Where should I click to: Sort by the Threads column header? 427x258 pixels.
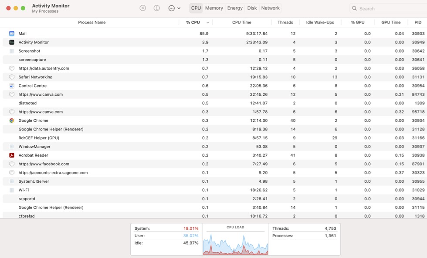(x=285, y=22)
